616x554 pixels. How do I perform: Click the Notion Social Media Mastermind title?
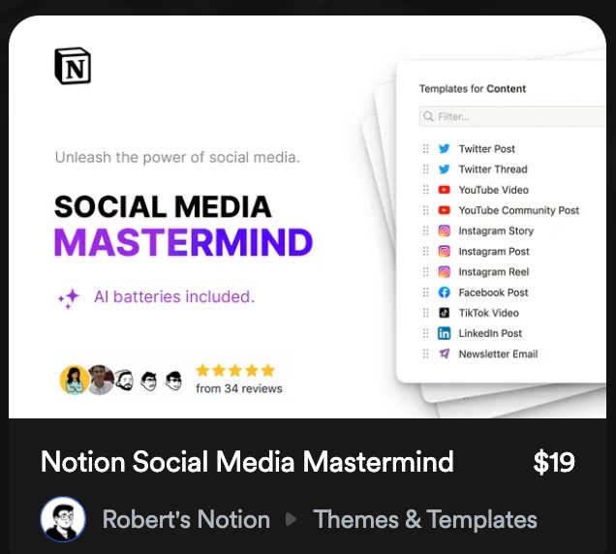247,462
